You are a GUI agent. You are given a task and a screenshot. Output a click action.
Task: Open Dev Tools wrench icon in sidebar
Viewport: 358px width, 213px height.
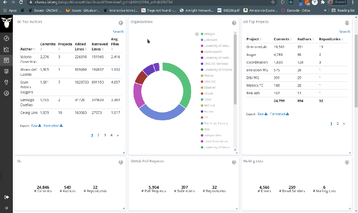[6, 83]
